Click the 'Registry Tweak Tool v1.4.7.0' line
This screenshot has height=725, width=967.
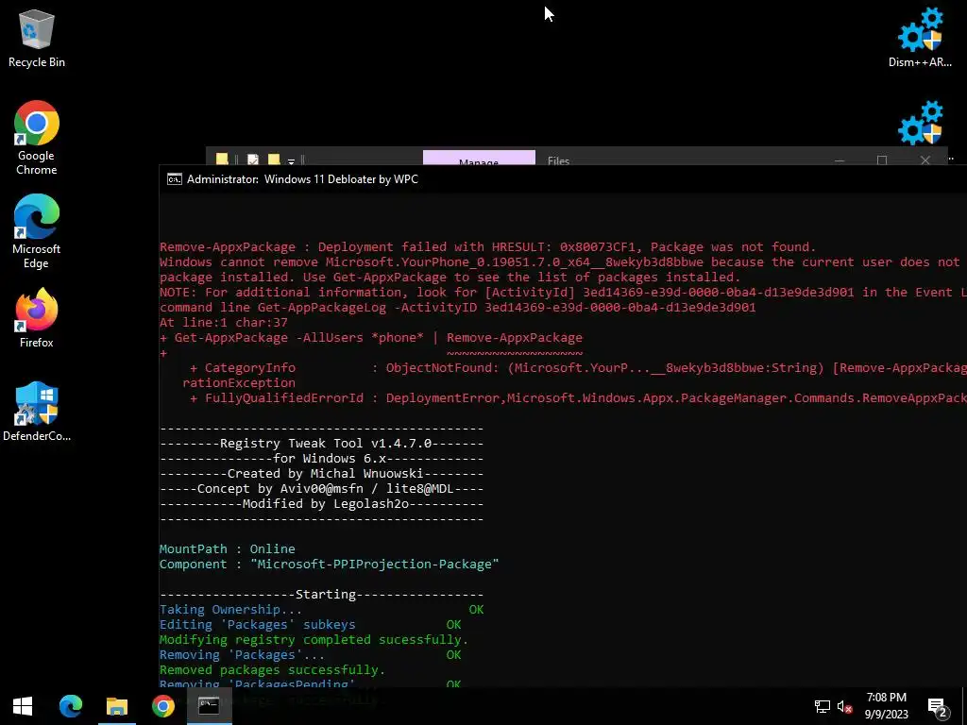point(321,444)
